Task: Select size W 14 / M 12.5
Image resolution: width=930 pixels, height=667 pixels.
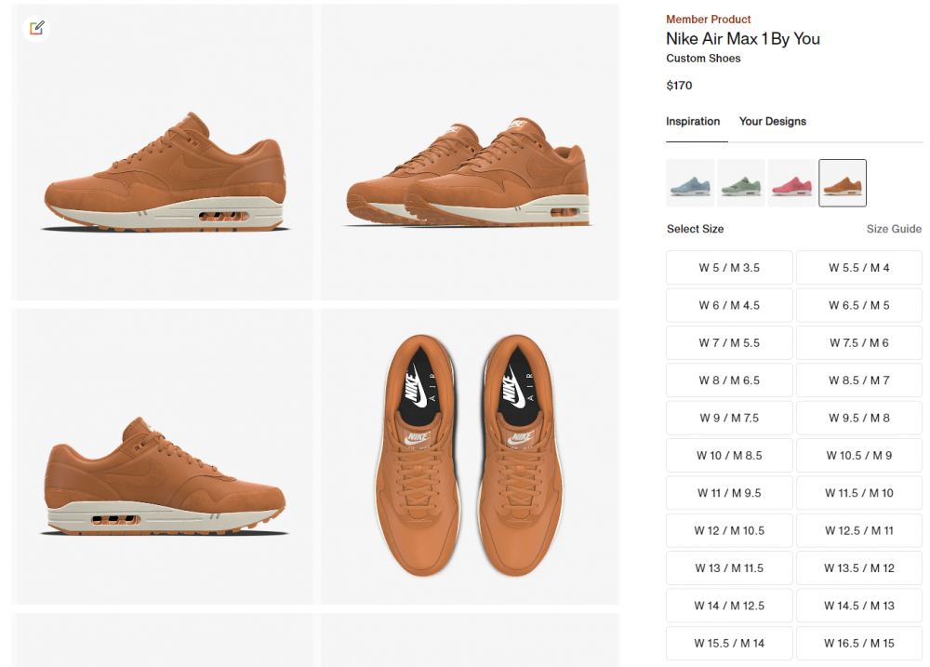Action: [x=729, y=606]
